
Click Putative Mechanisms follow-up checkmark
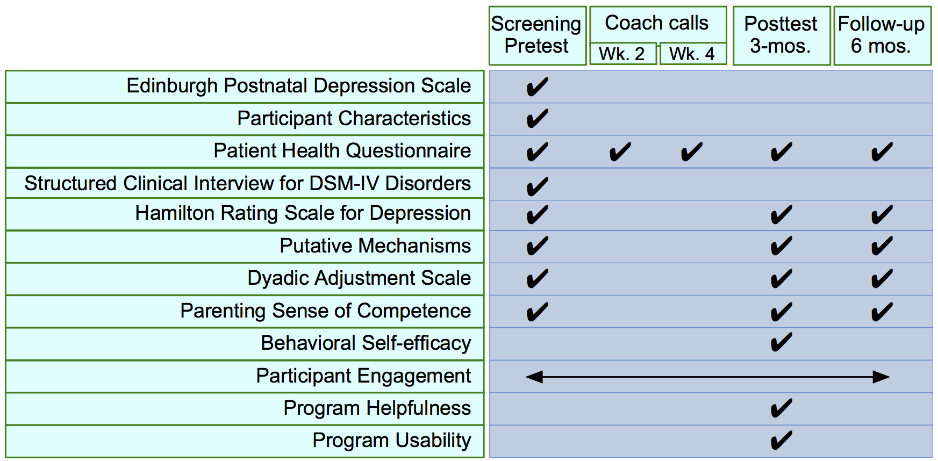(882, 246)
